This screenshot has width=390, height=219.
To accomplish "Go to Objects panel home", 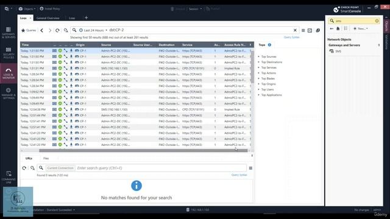I will point(338,29).
